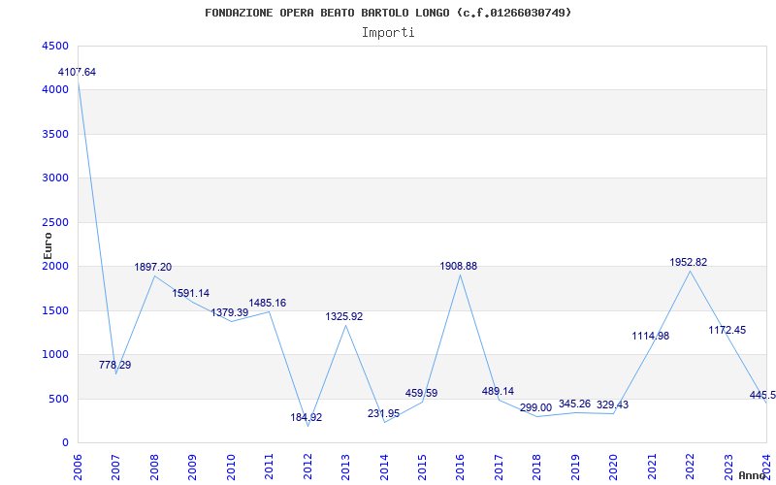Screen dimensions: 776x485
Task: Select the 2009 x-axis label
Action: tap(192, 467)
